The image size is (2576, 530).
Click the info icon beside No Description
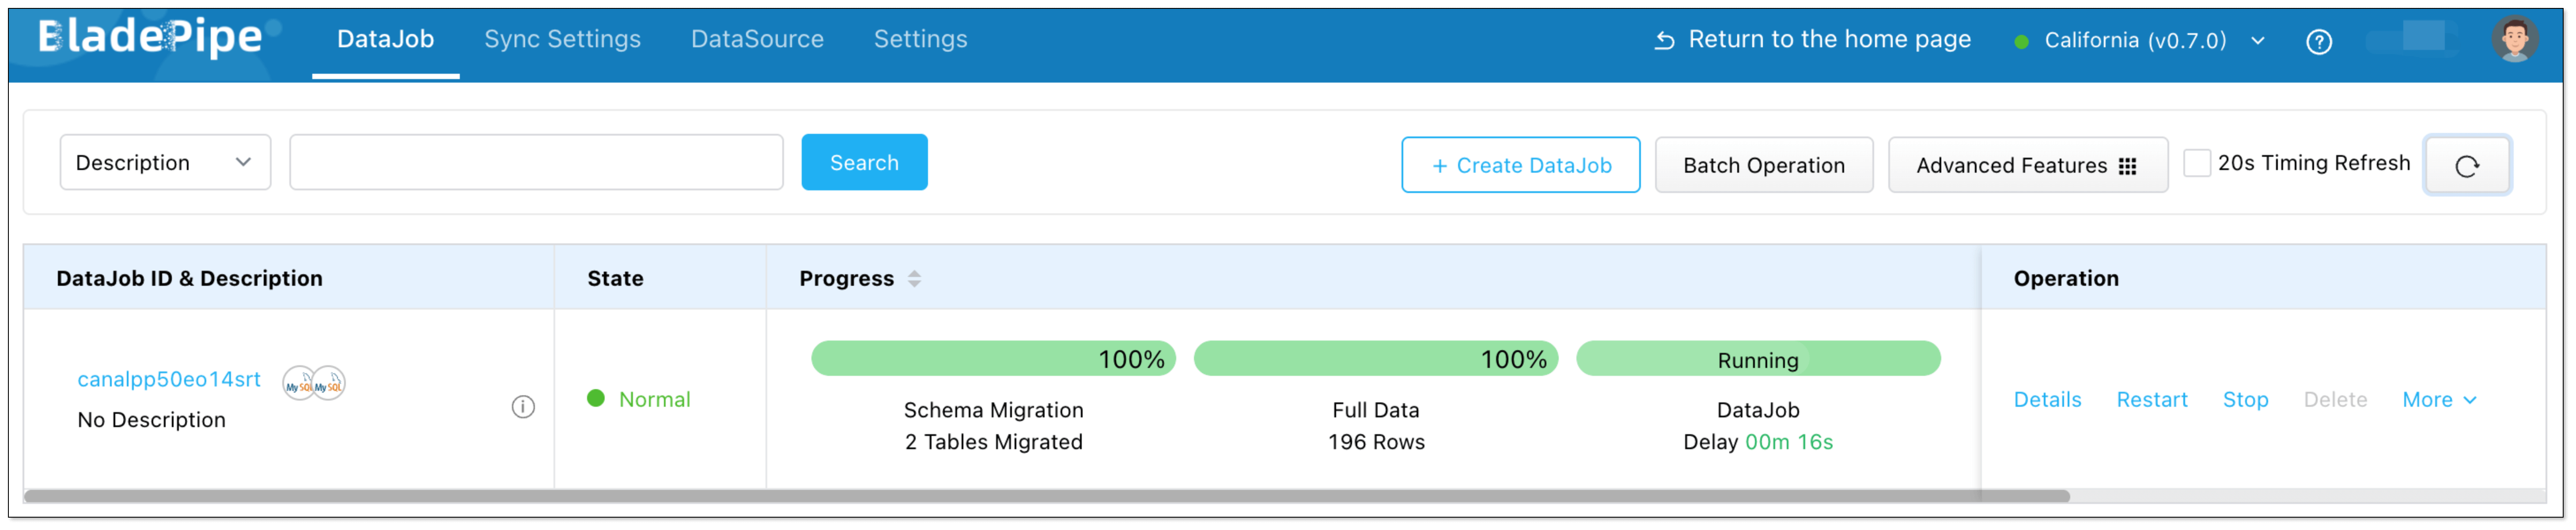tap(523, 406)
